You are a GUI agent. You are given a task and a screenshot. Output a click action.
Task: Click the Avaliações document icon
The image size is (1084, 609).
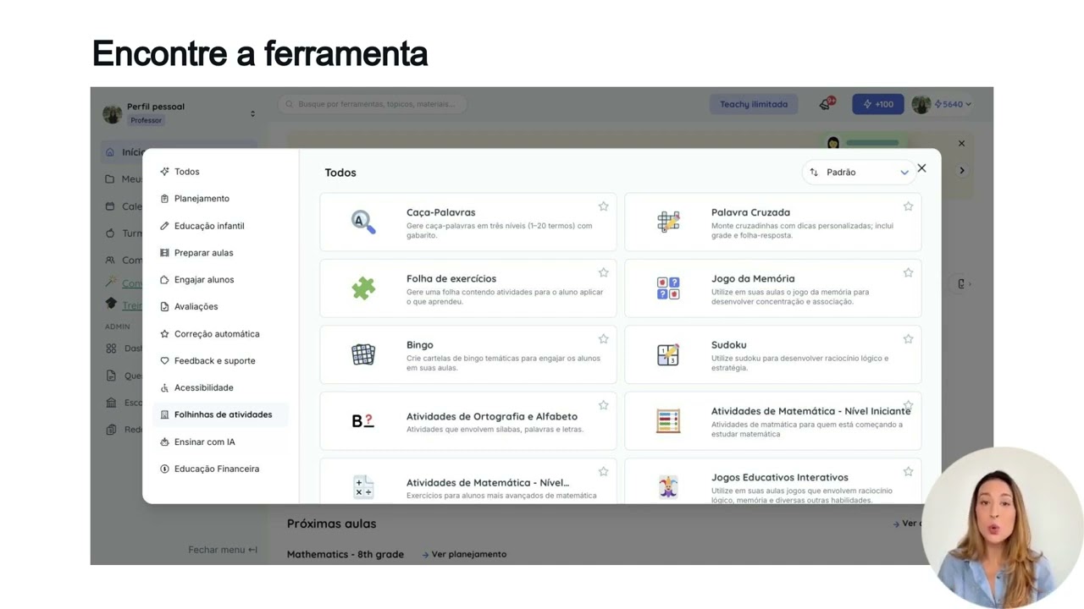(164, 307)
